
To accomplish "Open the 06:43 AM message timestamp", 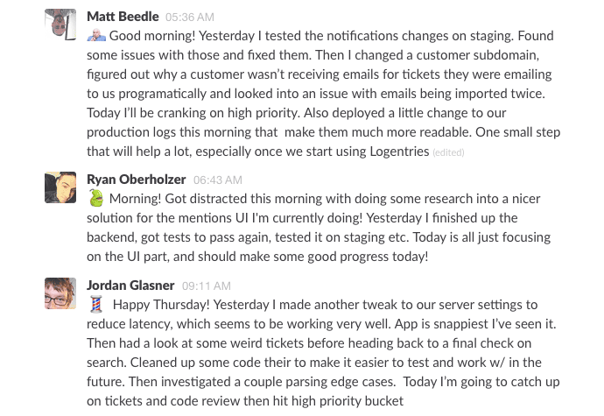I will tap(218, 180).
